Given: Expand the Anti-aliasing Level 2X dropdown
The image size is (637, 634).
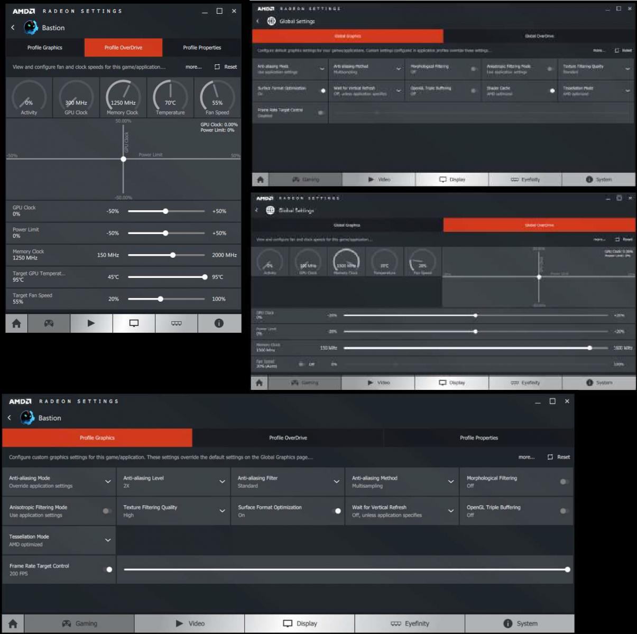Looking at the screenshot, I should pyautogui.click(x=222, y=482).
